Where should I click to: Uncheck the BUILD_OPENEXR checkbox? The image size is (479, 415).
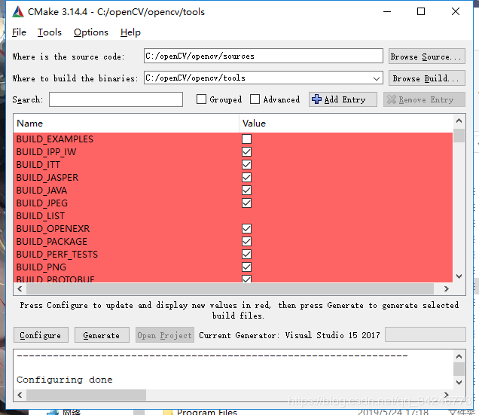(x=246, y=229)
